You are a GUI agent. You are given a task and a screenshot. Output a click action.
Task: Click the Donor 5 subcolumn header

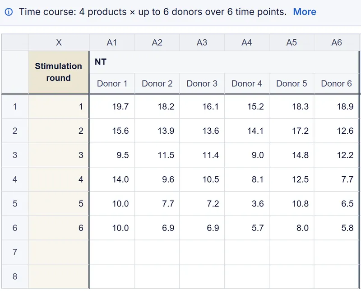pyautogui.click(x=292, y=84)
